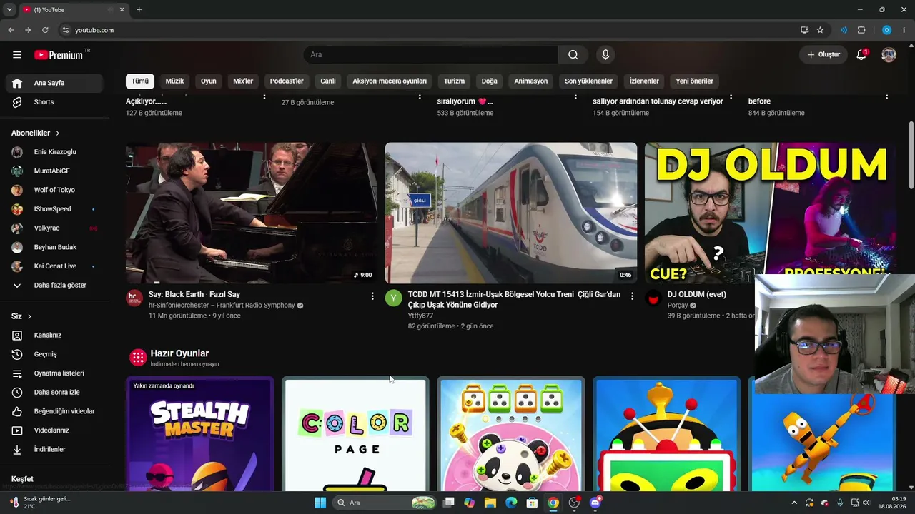The width and height of the screenshot is (915, 514).
Task: Open the Stealth Master game card
Action: coord(199,434)
